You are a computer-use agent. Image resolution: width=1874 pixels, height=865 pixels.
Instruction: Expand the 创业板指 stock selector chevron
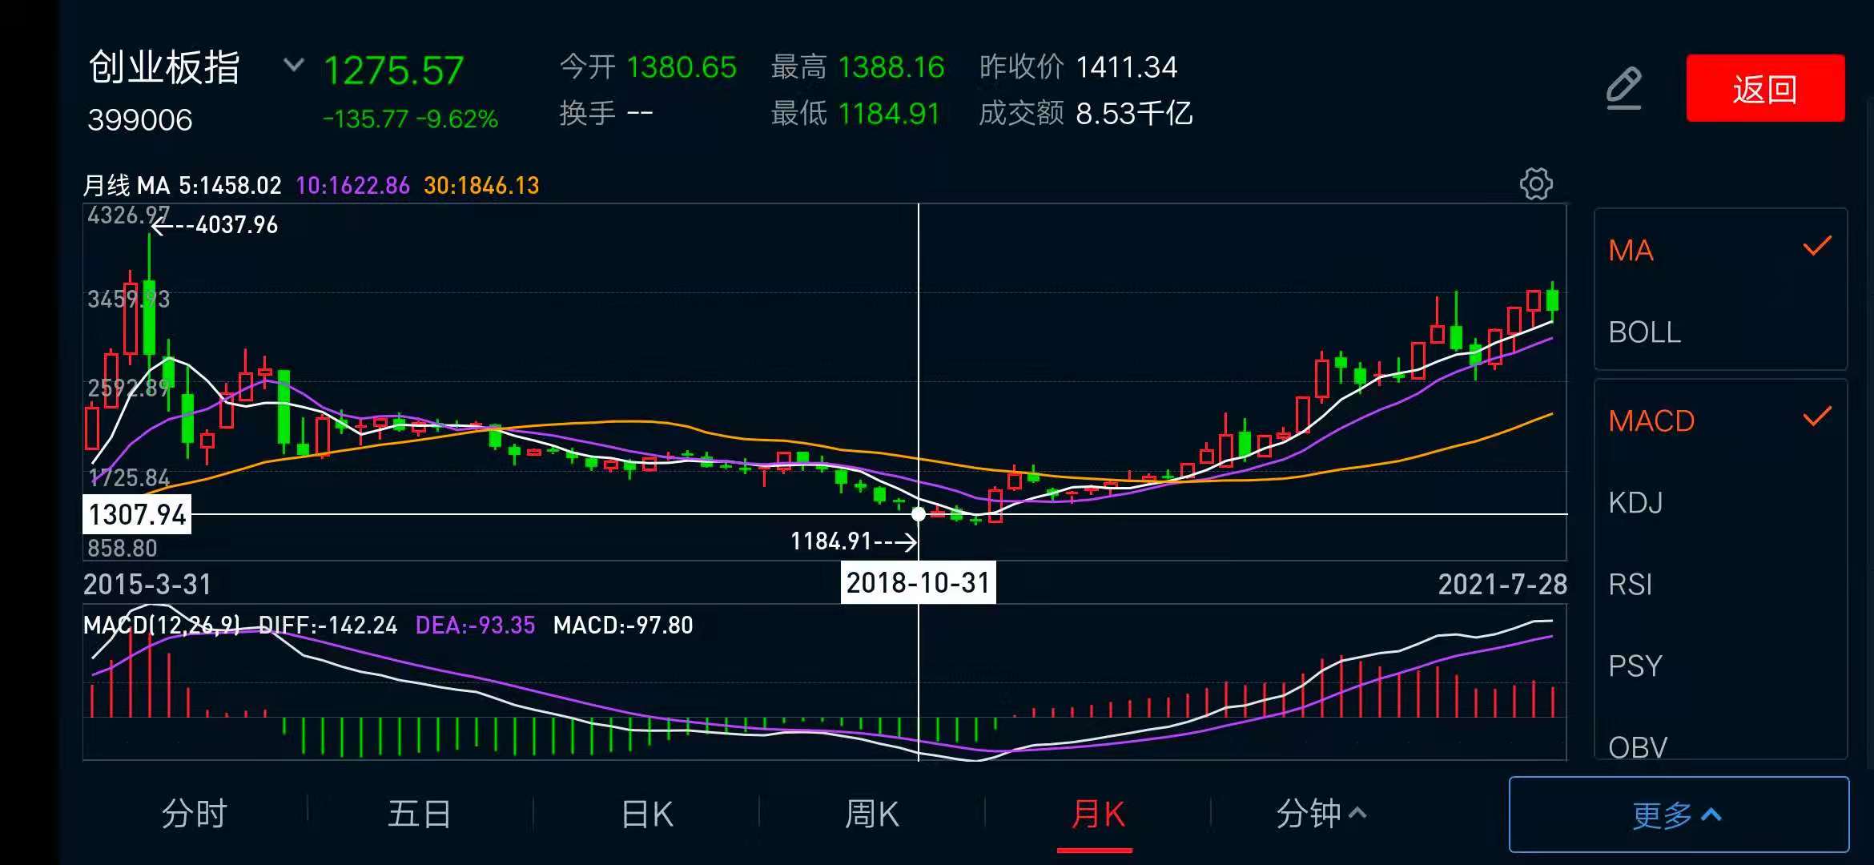[294, 65]
